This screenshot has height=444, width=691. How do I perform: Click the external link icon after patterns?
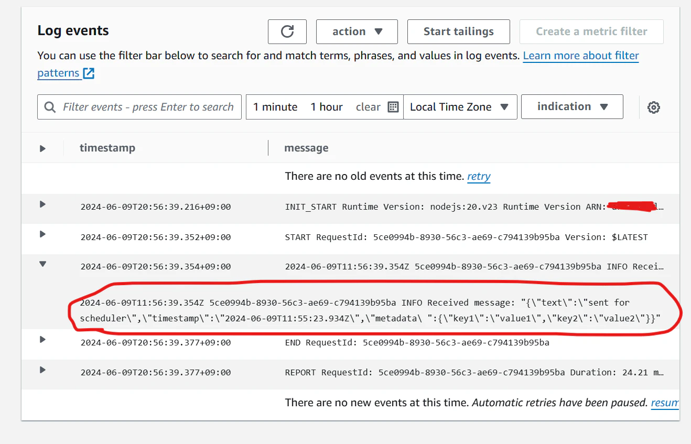[x=89, y=73]
